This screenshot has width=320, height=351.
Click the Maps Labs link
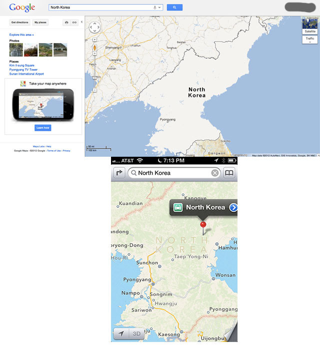coord(38,146)
